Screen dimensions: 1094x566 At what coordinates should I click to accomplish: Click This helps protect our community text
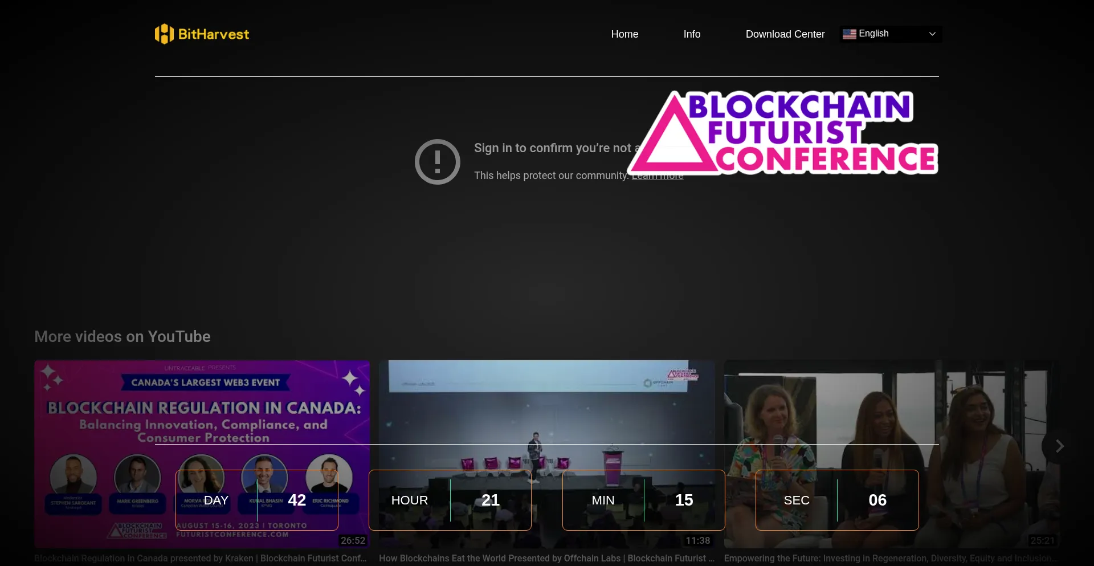[552, 176]
